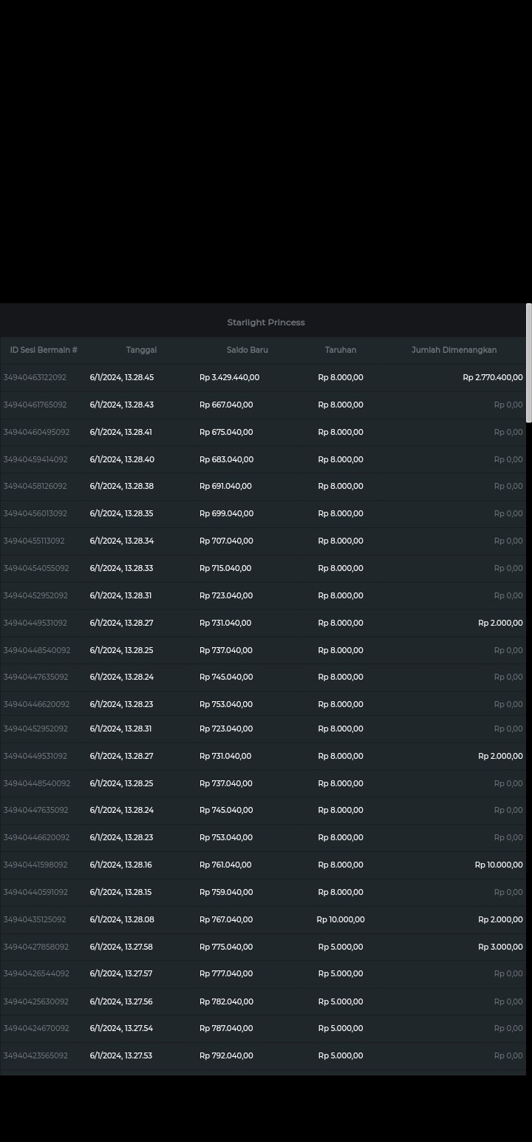
Task: Click the Taruhan column header
Action: pyautogui.click(x=340, y=350)
